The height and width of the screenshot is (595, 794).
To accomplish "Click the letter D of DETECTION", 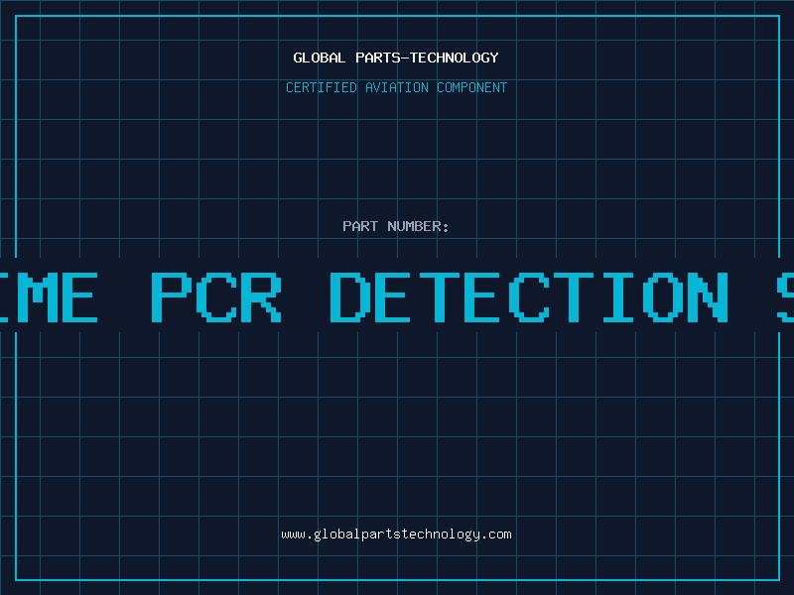I will 350,297.
